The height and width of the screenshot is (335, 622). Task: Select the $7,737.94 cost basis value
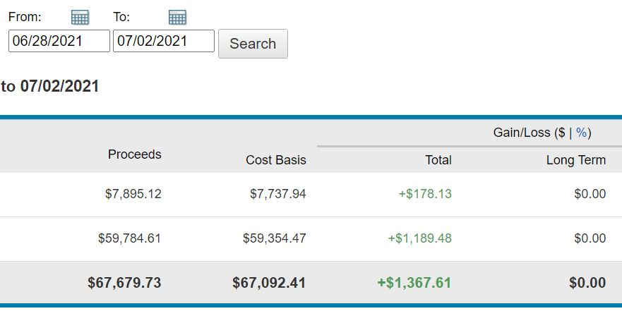pos(277,194)
